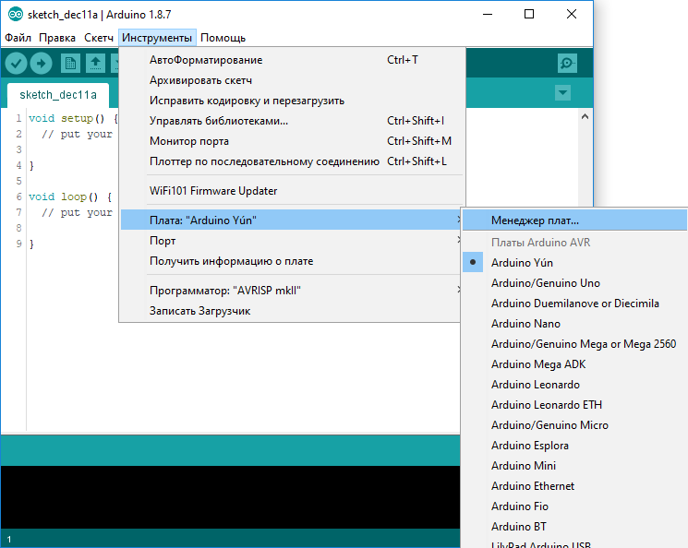
Task: Close the Инструменты menu
Action: pyautogui.click(x=157, y=38)
